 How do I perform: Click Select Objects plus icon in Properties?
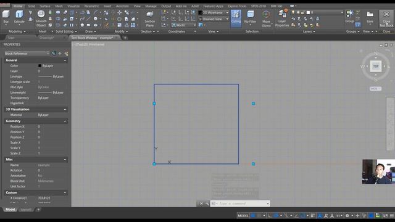point(60,54)
